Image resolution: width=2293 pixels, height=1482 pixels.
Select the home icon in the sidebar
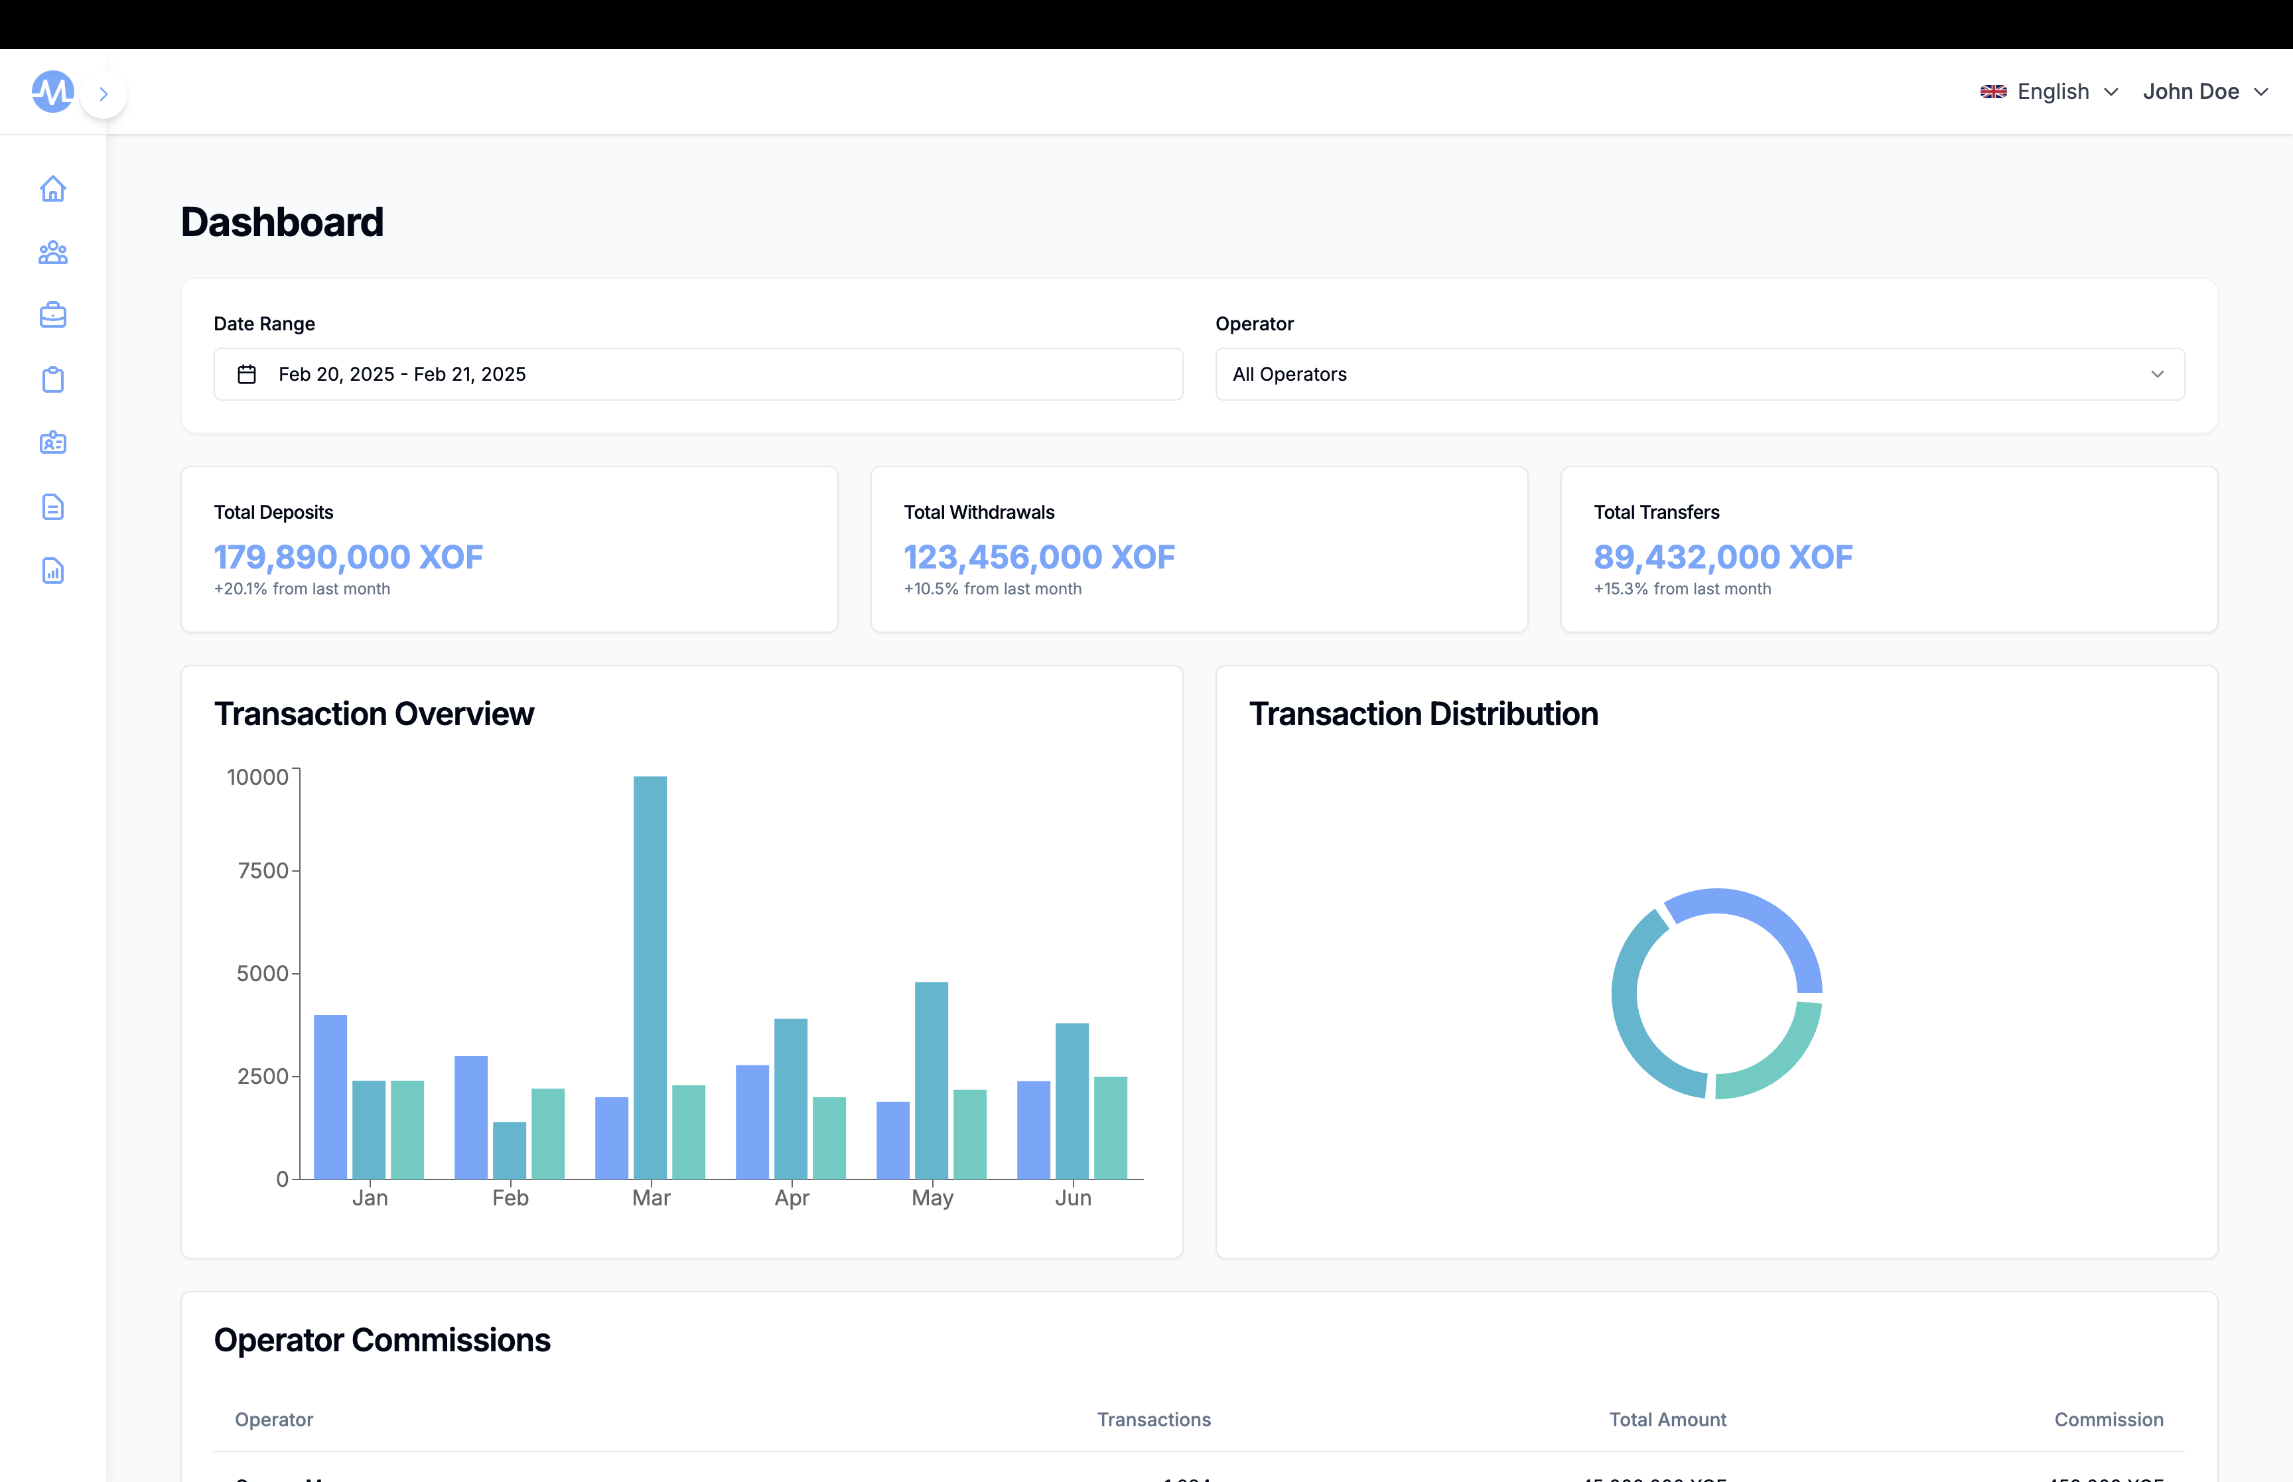(x=53, y=188)
